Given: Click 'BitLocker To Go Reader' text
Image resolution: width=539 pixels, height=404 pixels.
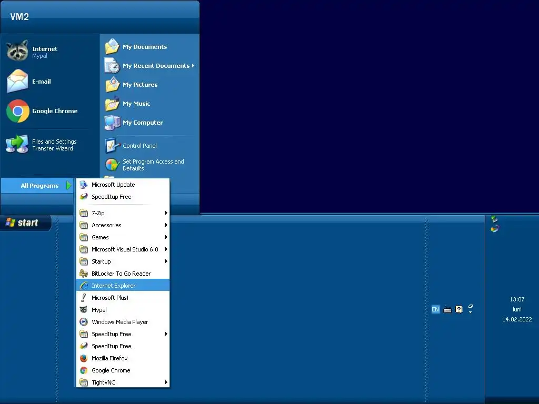Looking at the screenshot, I should coord(121,274).
